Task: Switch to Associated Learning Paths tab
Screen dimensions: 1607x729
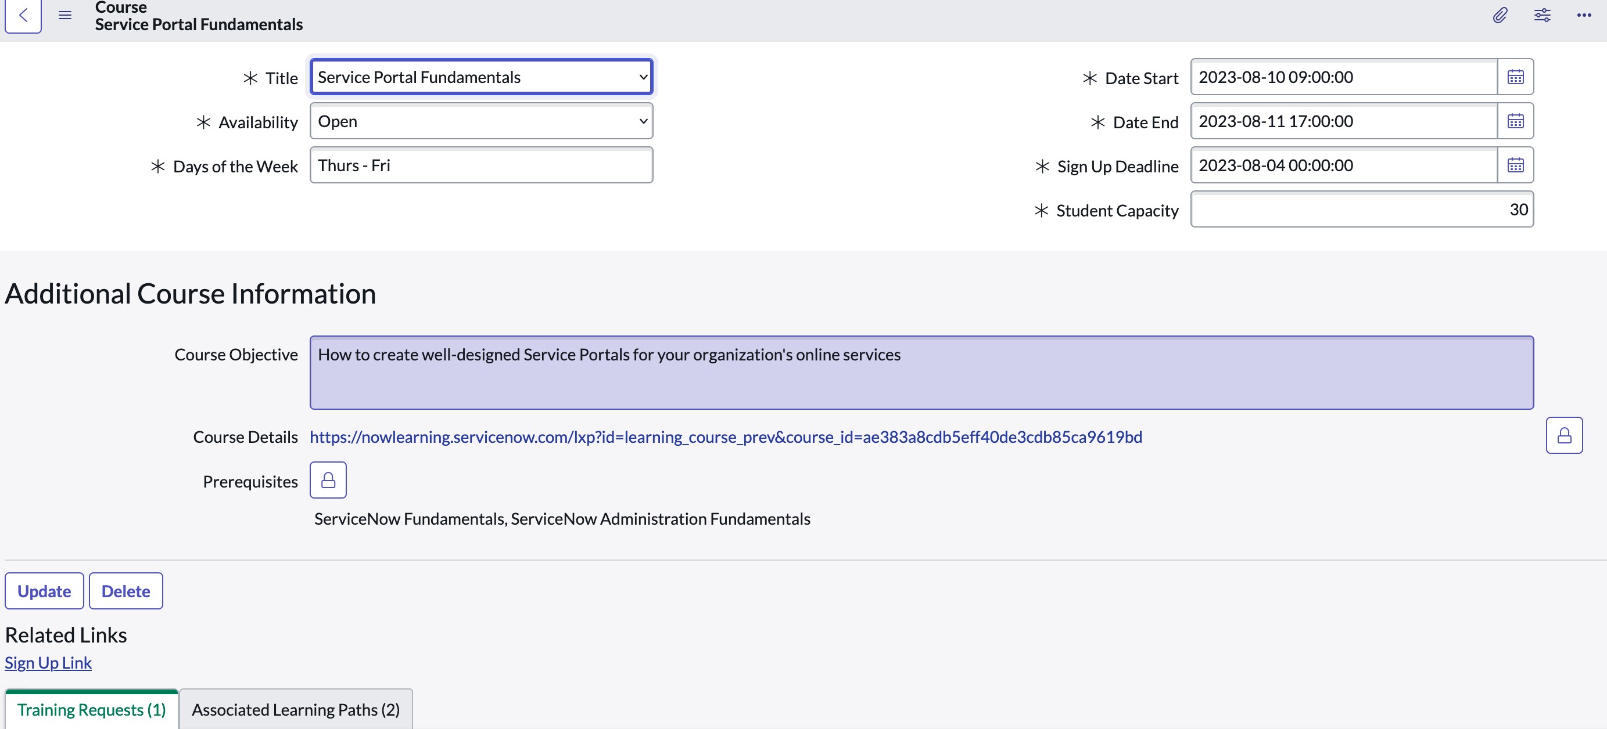Action: [x=296, y=710]
